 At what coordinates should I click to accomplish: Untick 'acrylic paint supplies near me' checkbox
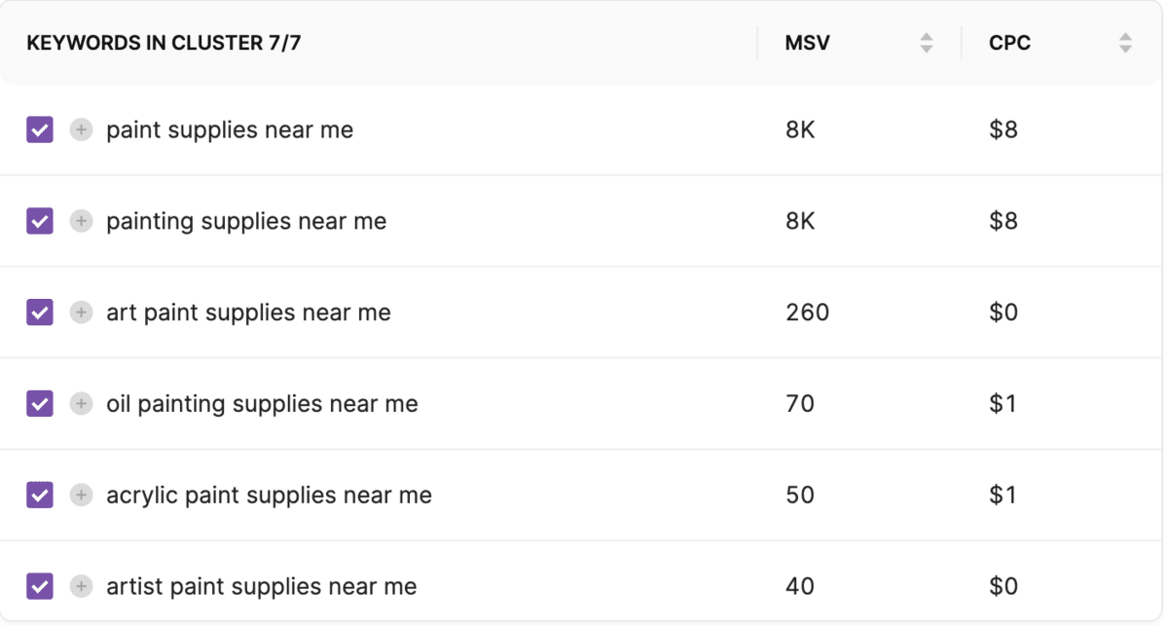coord(40,496)
